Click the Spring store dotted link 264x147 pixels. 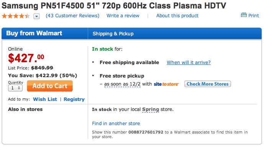151,109
